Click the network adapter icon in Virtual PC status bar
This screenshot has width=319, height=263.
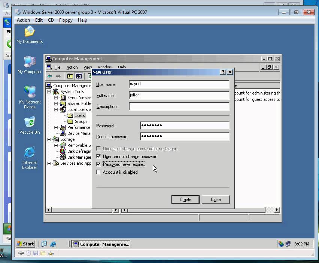[x=51, y=253]
